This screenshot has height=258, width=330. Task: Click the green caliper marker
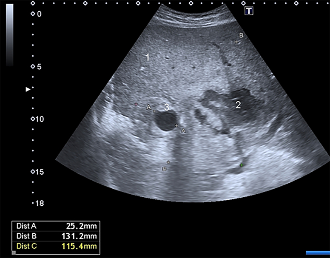tap(242, 165)
